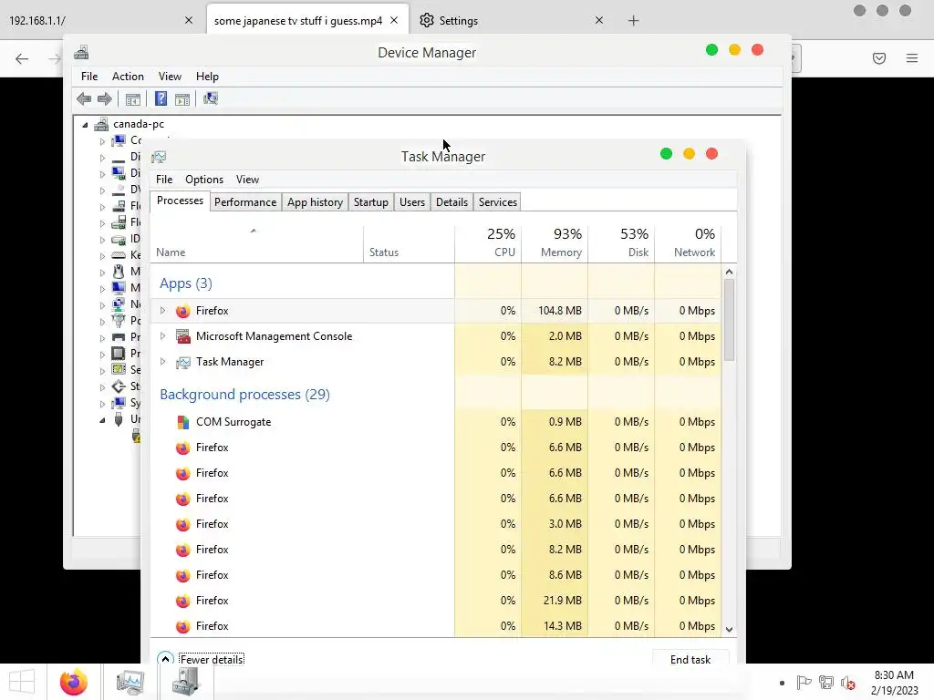Expand the first Device Manager tree category
Image resolution: width=934 pixels, height=700 pixels.
[x=102, y=141]
